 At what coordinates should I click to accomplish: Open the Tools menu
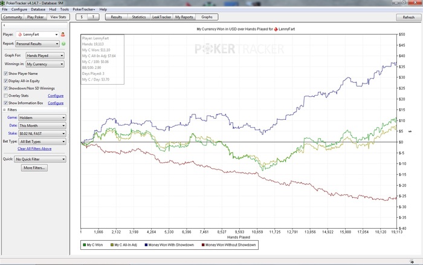[x=64, y=9]
